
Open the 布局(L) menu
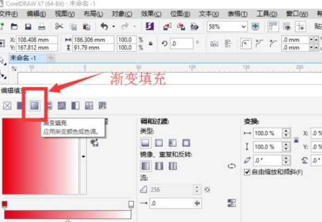pyautogui.click(x=93, y=14)
